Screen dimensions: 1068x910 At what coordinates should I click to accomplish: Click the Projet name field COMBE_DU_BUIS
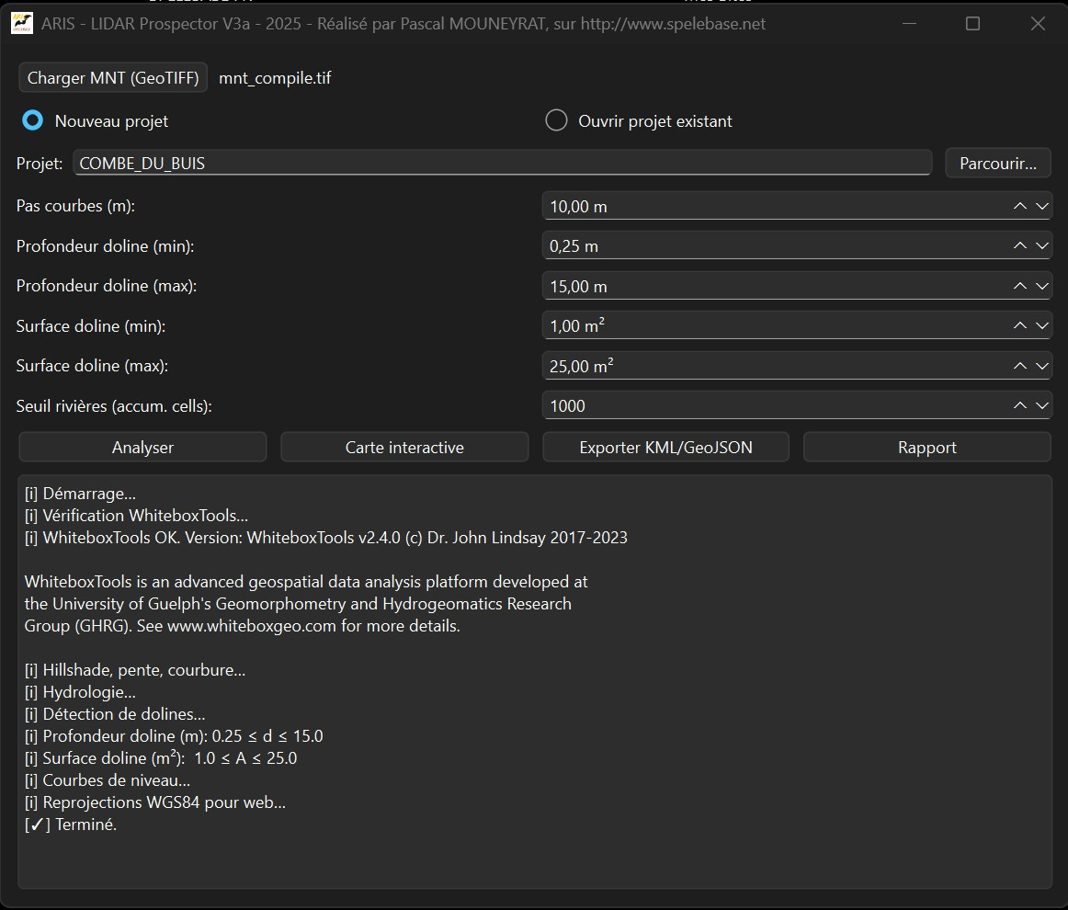(x=501, y=164)
